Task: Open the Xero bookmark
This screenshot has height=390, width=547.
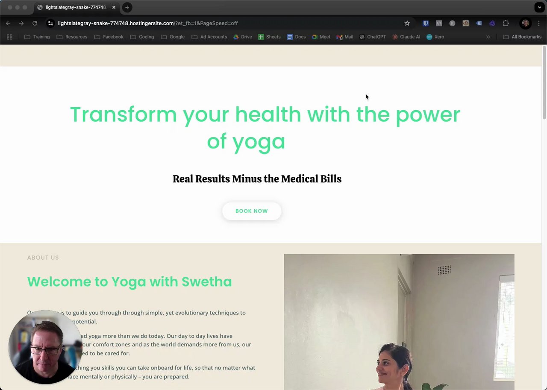Action: coord(435,37)
